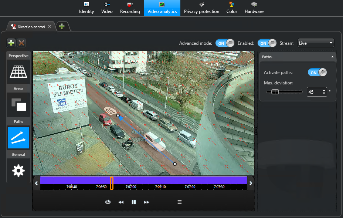343x218 pixels.
Task: Open the Stream dropdown
Action: (316, 43)
